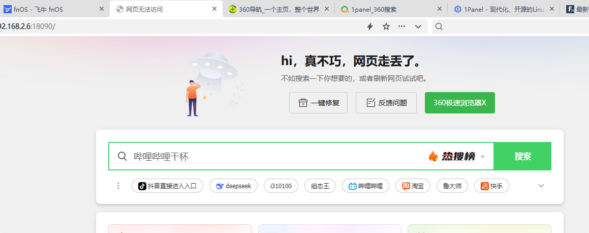This screenshot has width=589, height=233.
Task: Close the 网页无法访问 tab
Action: 214,9
